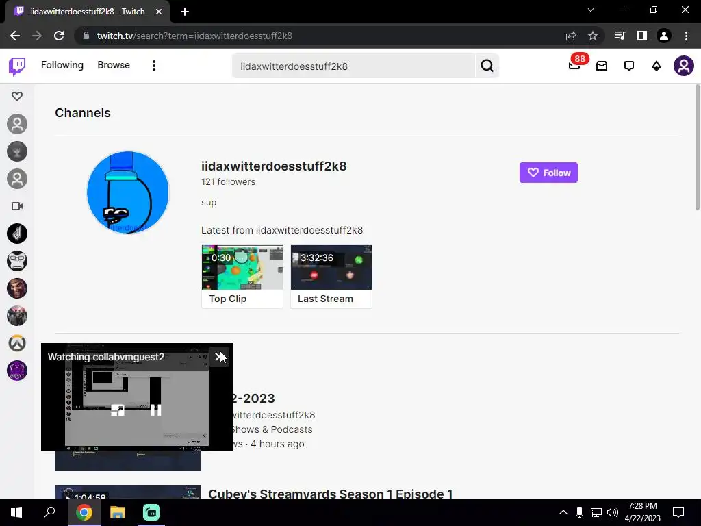This screenshot has width=701, height=526.
Task: Click the Channels section heading
Action: [83, 113]
